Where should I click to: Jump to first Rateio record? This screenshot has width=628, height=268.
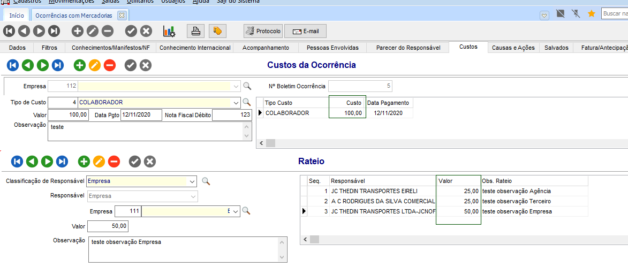(x=17, y=162)
